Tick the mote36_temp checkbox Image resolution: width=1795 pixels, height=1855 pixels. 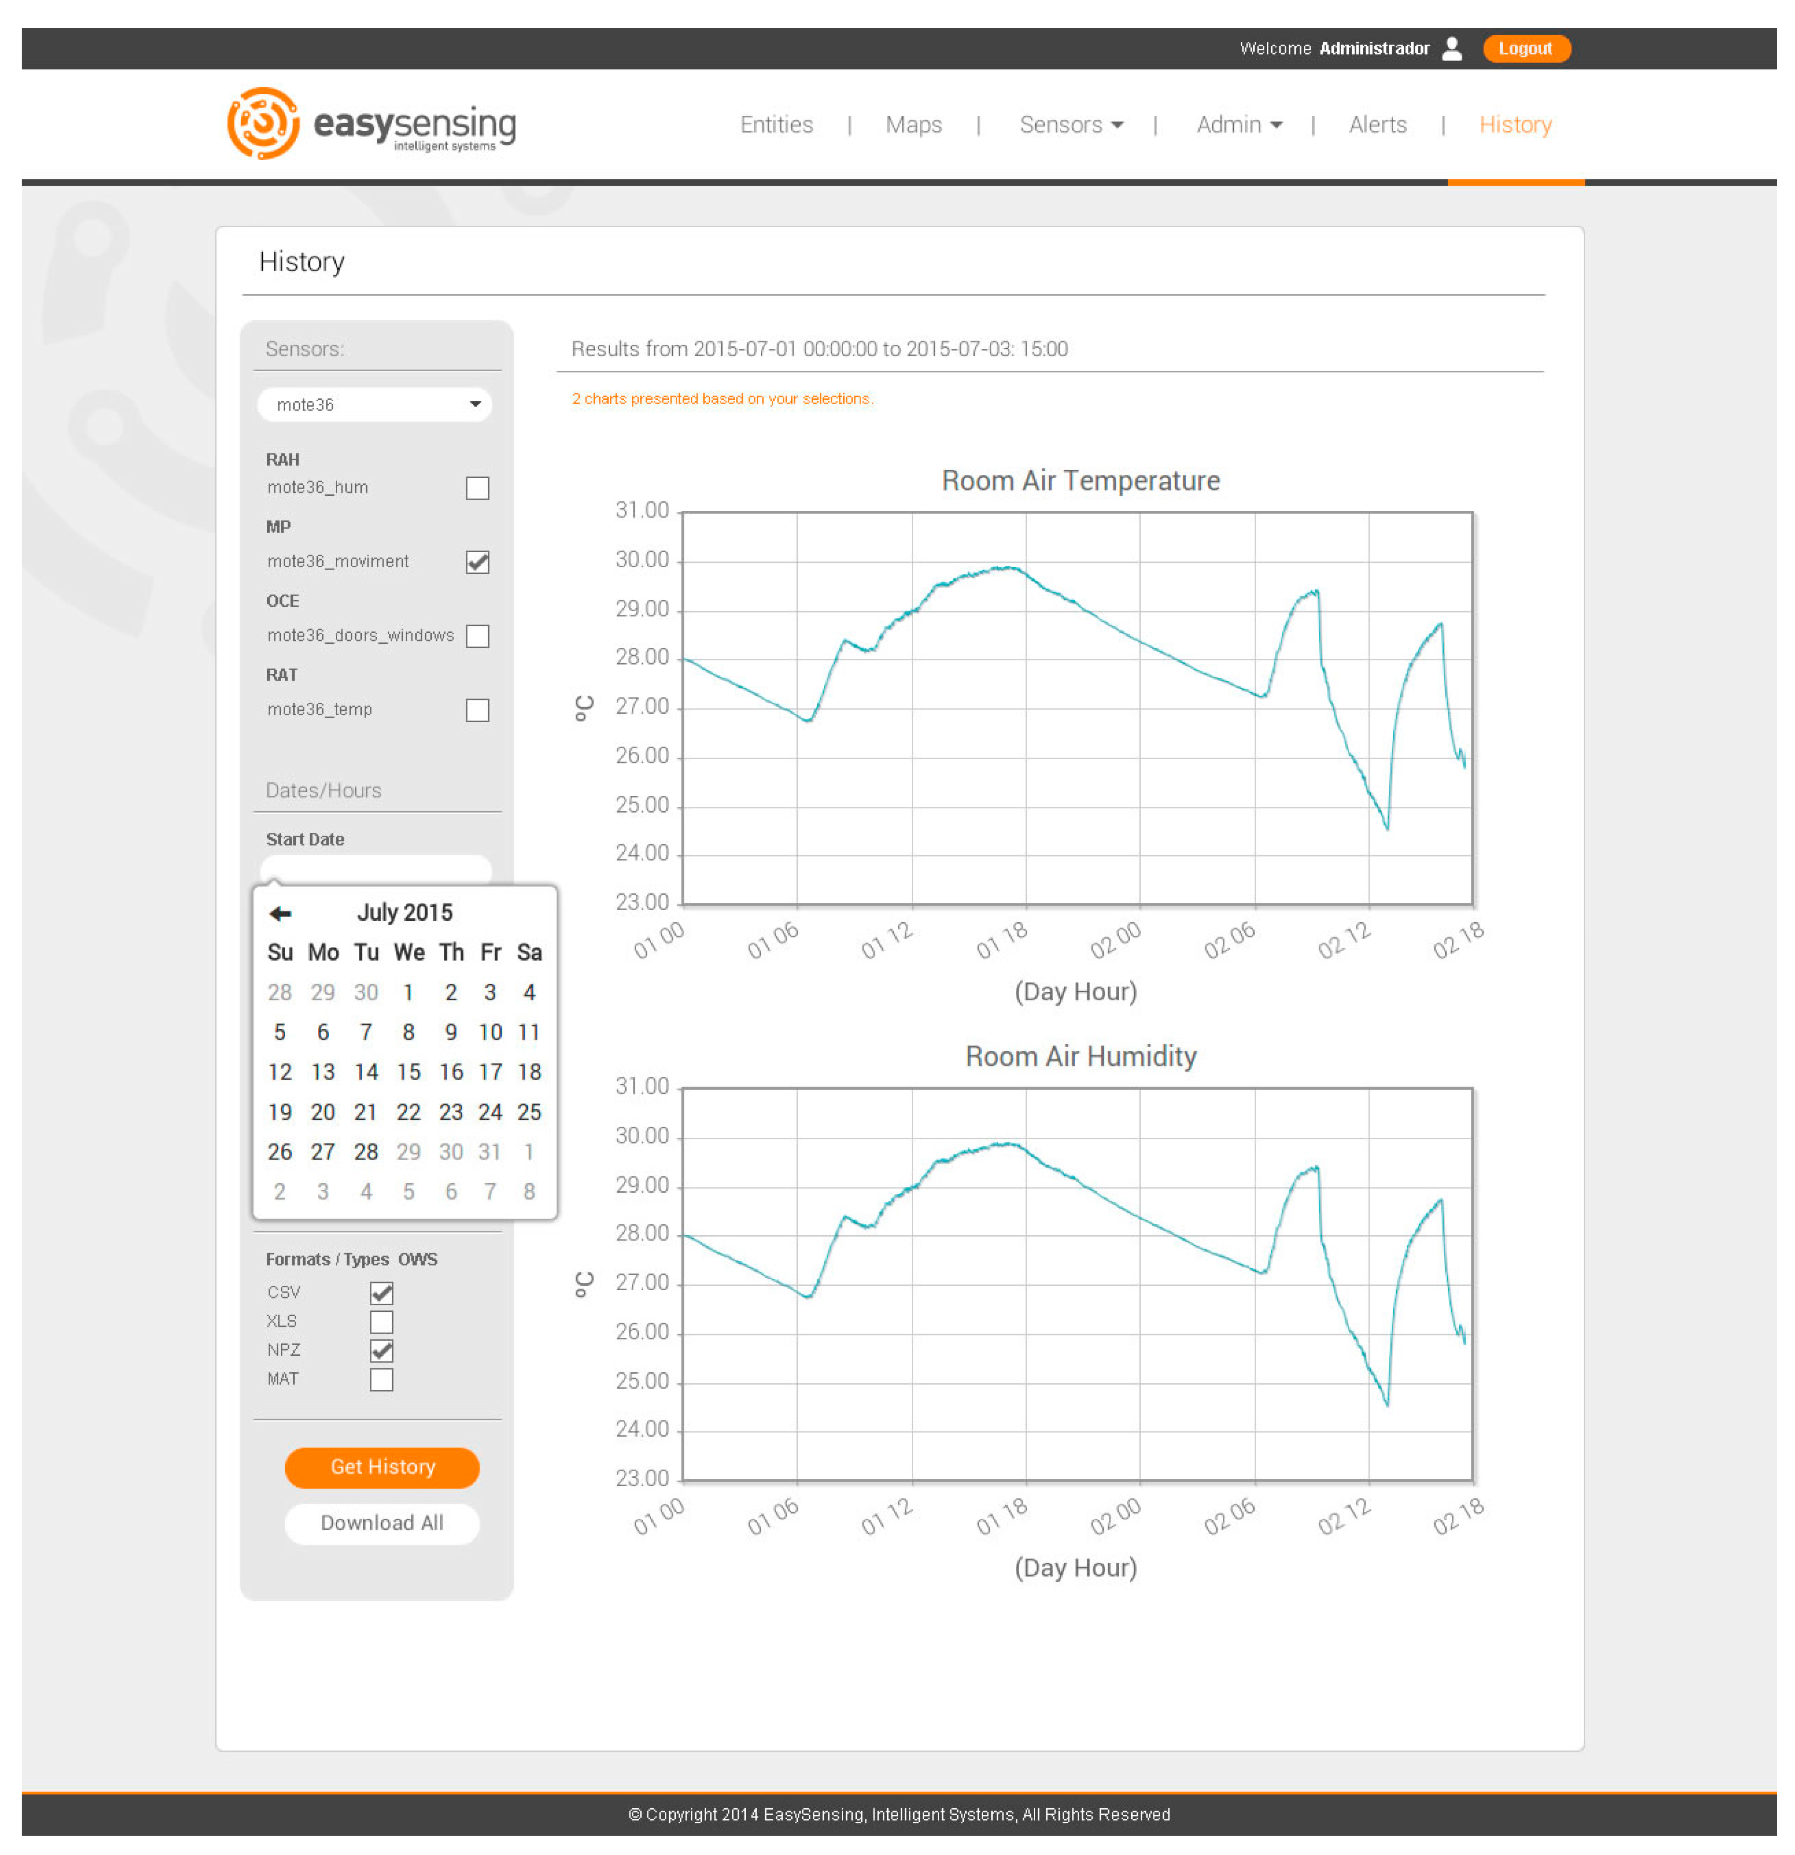click(477, 710)
